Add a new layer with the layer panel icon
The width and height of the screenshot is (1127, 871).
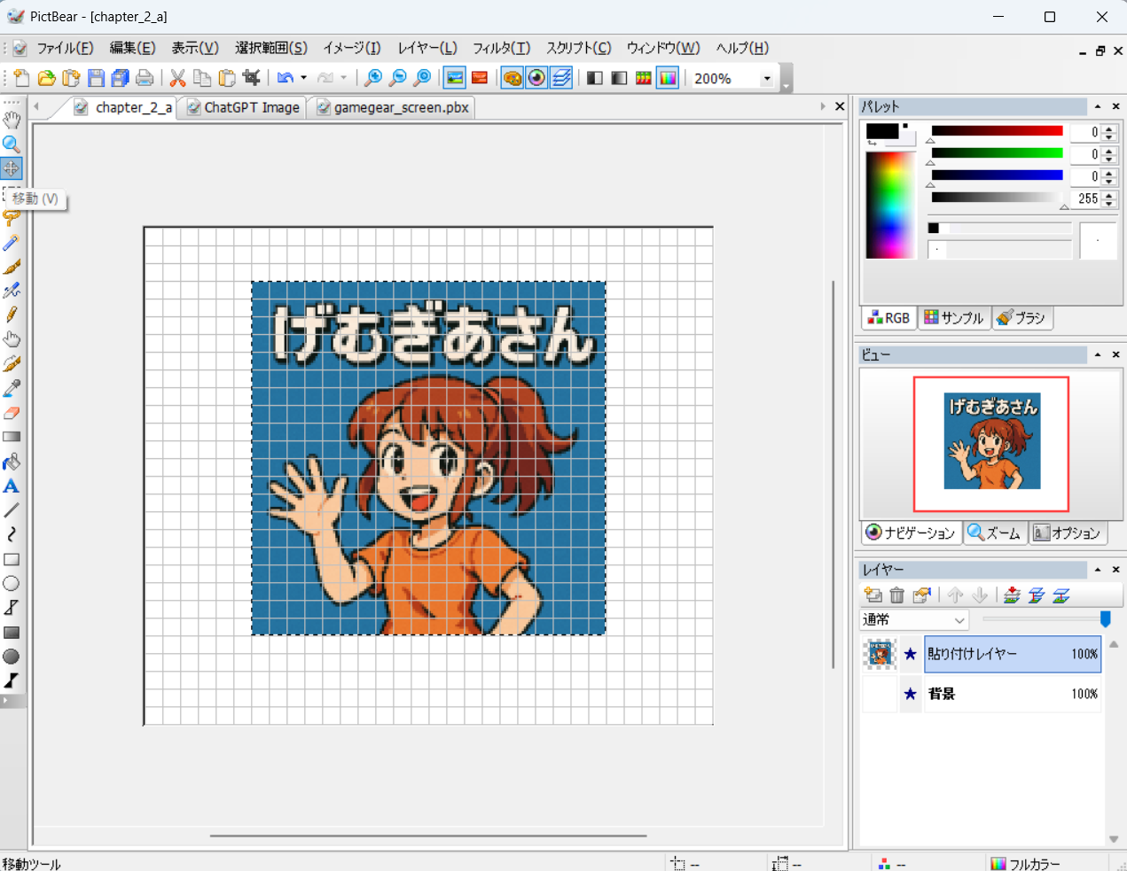coord(873,595)
